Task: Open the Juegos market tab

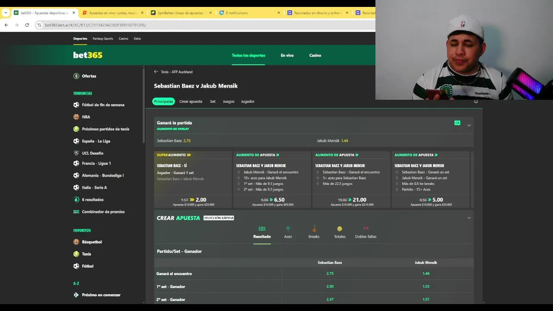Action: tap(229, 102)
